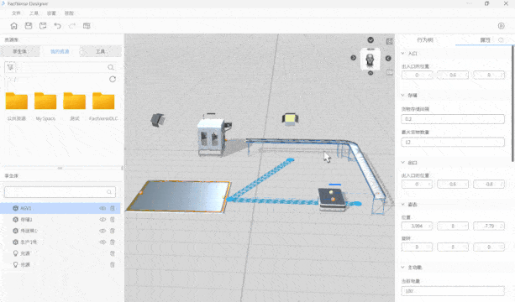Viewport: 515px width, 302px height.
Task: Toggle visibility eye on fourth twin item
Action: (x=102, y=242)
